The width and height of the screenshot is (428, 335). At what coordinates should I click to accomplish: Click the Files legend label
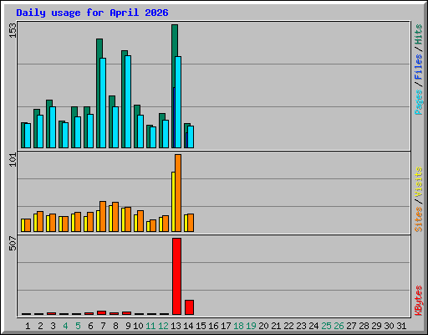pyautogui.click(x=419, y=67)
